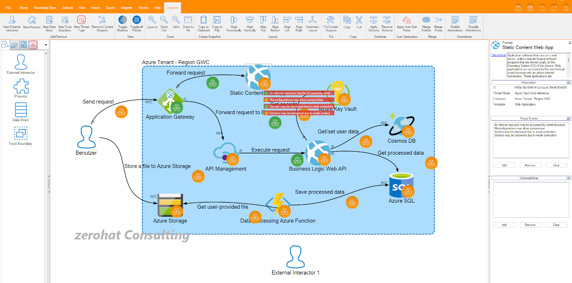Align selected shapes Horizontally
This screenshot has width=572, height=283.
coord(234,23)
